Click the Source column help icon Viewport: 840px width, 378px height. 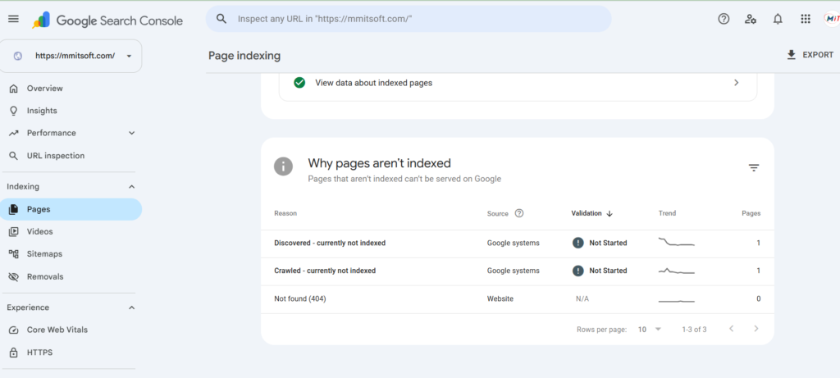point(519,213)
